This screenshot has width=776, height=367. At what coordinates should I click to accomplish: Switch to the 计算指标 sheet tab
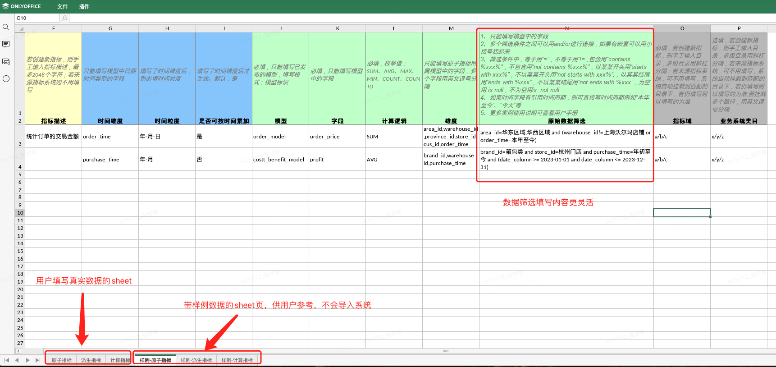pyautogui.click(x=120, y=360)
